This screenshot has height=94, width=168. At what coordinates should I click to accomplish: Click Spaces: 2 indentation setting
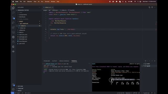[129, 93]
